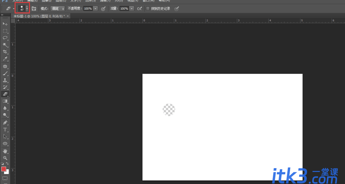
Task: Select the Blur droplet tool
Action: pos(5,108)
